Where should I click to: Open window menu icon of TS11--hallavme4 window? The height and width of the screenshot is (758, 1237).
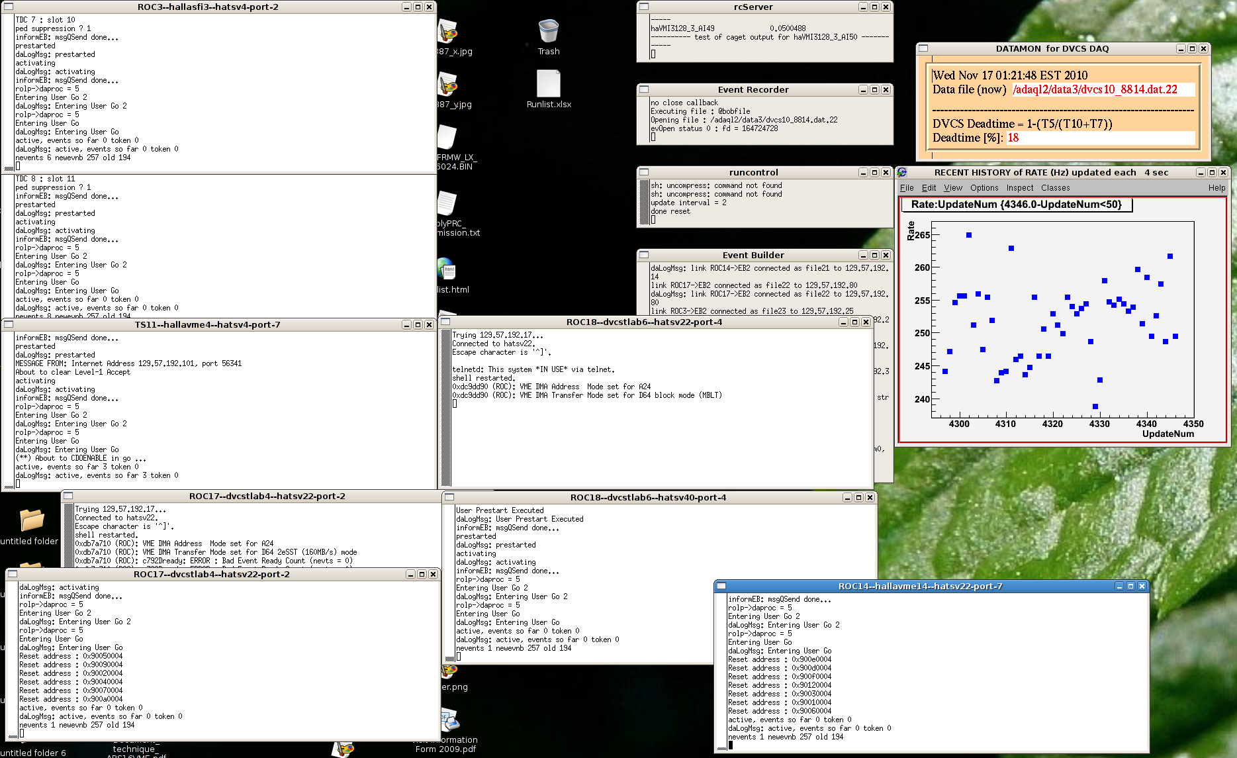9,324
